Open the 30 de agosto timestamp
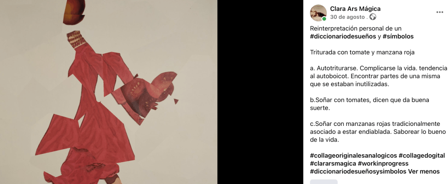This screenshot has width=448, height=184. (347, 17)
